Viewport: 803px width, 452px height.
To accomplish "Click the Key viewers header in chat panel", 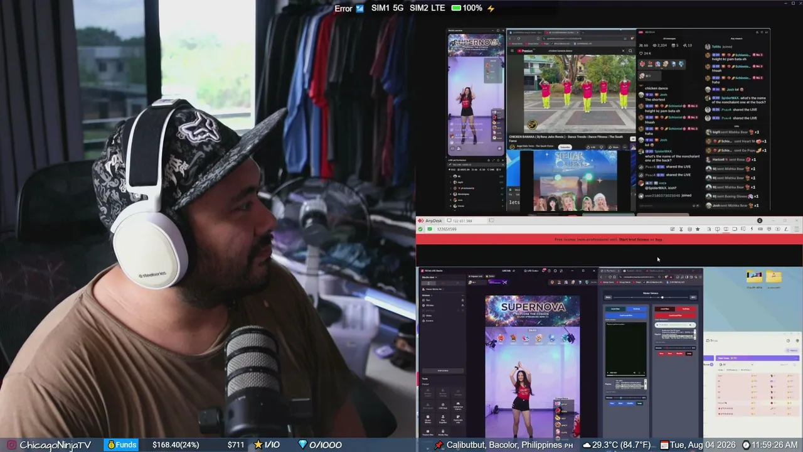I will pyautogui.click(x=737, y=38).
